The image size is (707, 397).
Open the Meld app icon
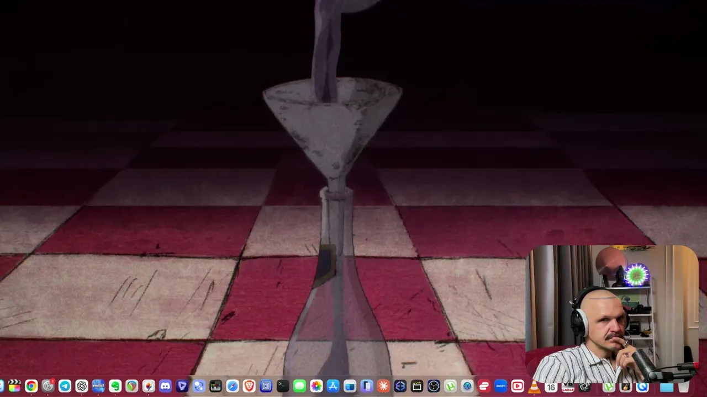pyautogui.click(x=98, y=387)
